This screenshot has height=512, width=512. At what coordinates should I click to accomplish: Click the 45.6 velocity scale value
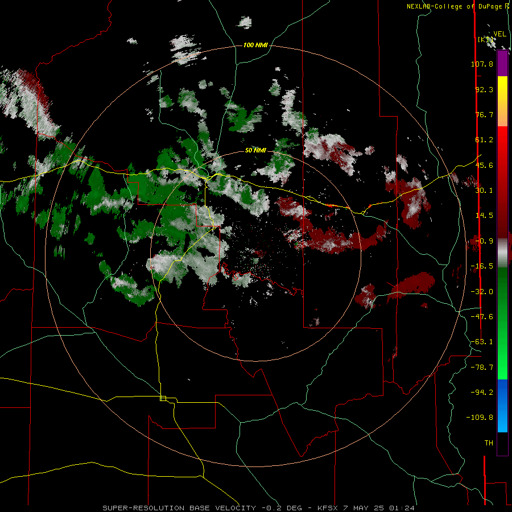click(x=484, y=165)
